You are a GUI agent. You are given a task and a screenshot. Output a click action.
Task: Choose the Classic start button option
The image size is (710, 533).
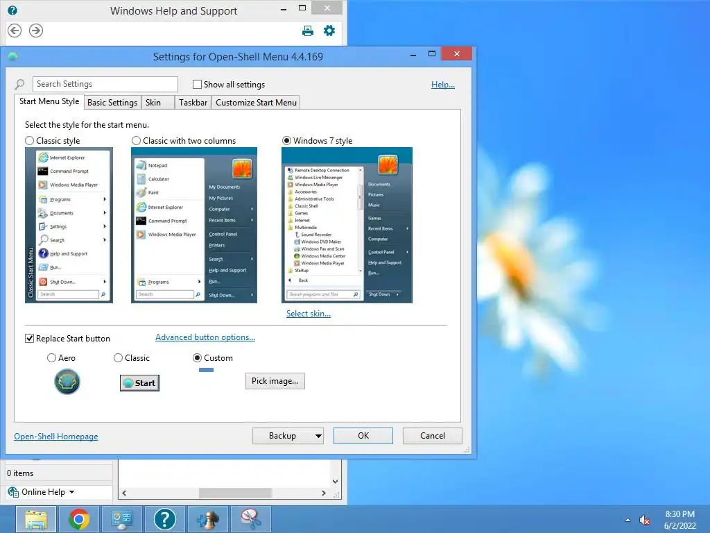(118, 358)
